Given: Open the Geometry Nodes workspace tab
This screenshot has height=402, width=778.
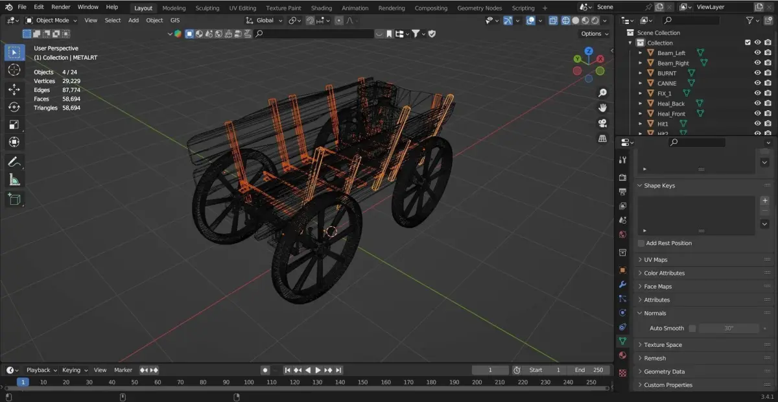Looking at the screenshot, I should click(x=479, y=8).
